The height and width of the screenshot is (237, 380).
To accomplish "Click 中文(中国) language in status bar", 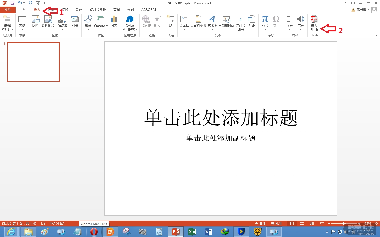I will (x=57, y=224).
